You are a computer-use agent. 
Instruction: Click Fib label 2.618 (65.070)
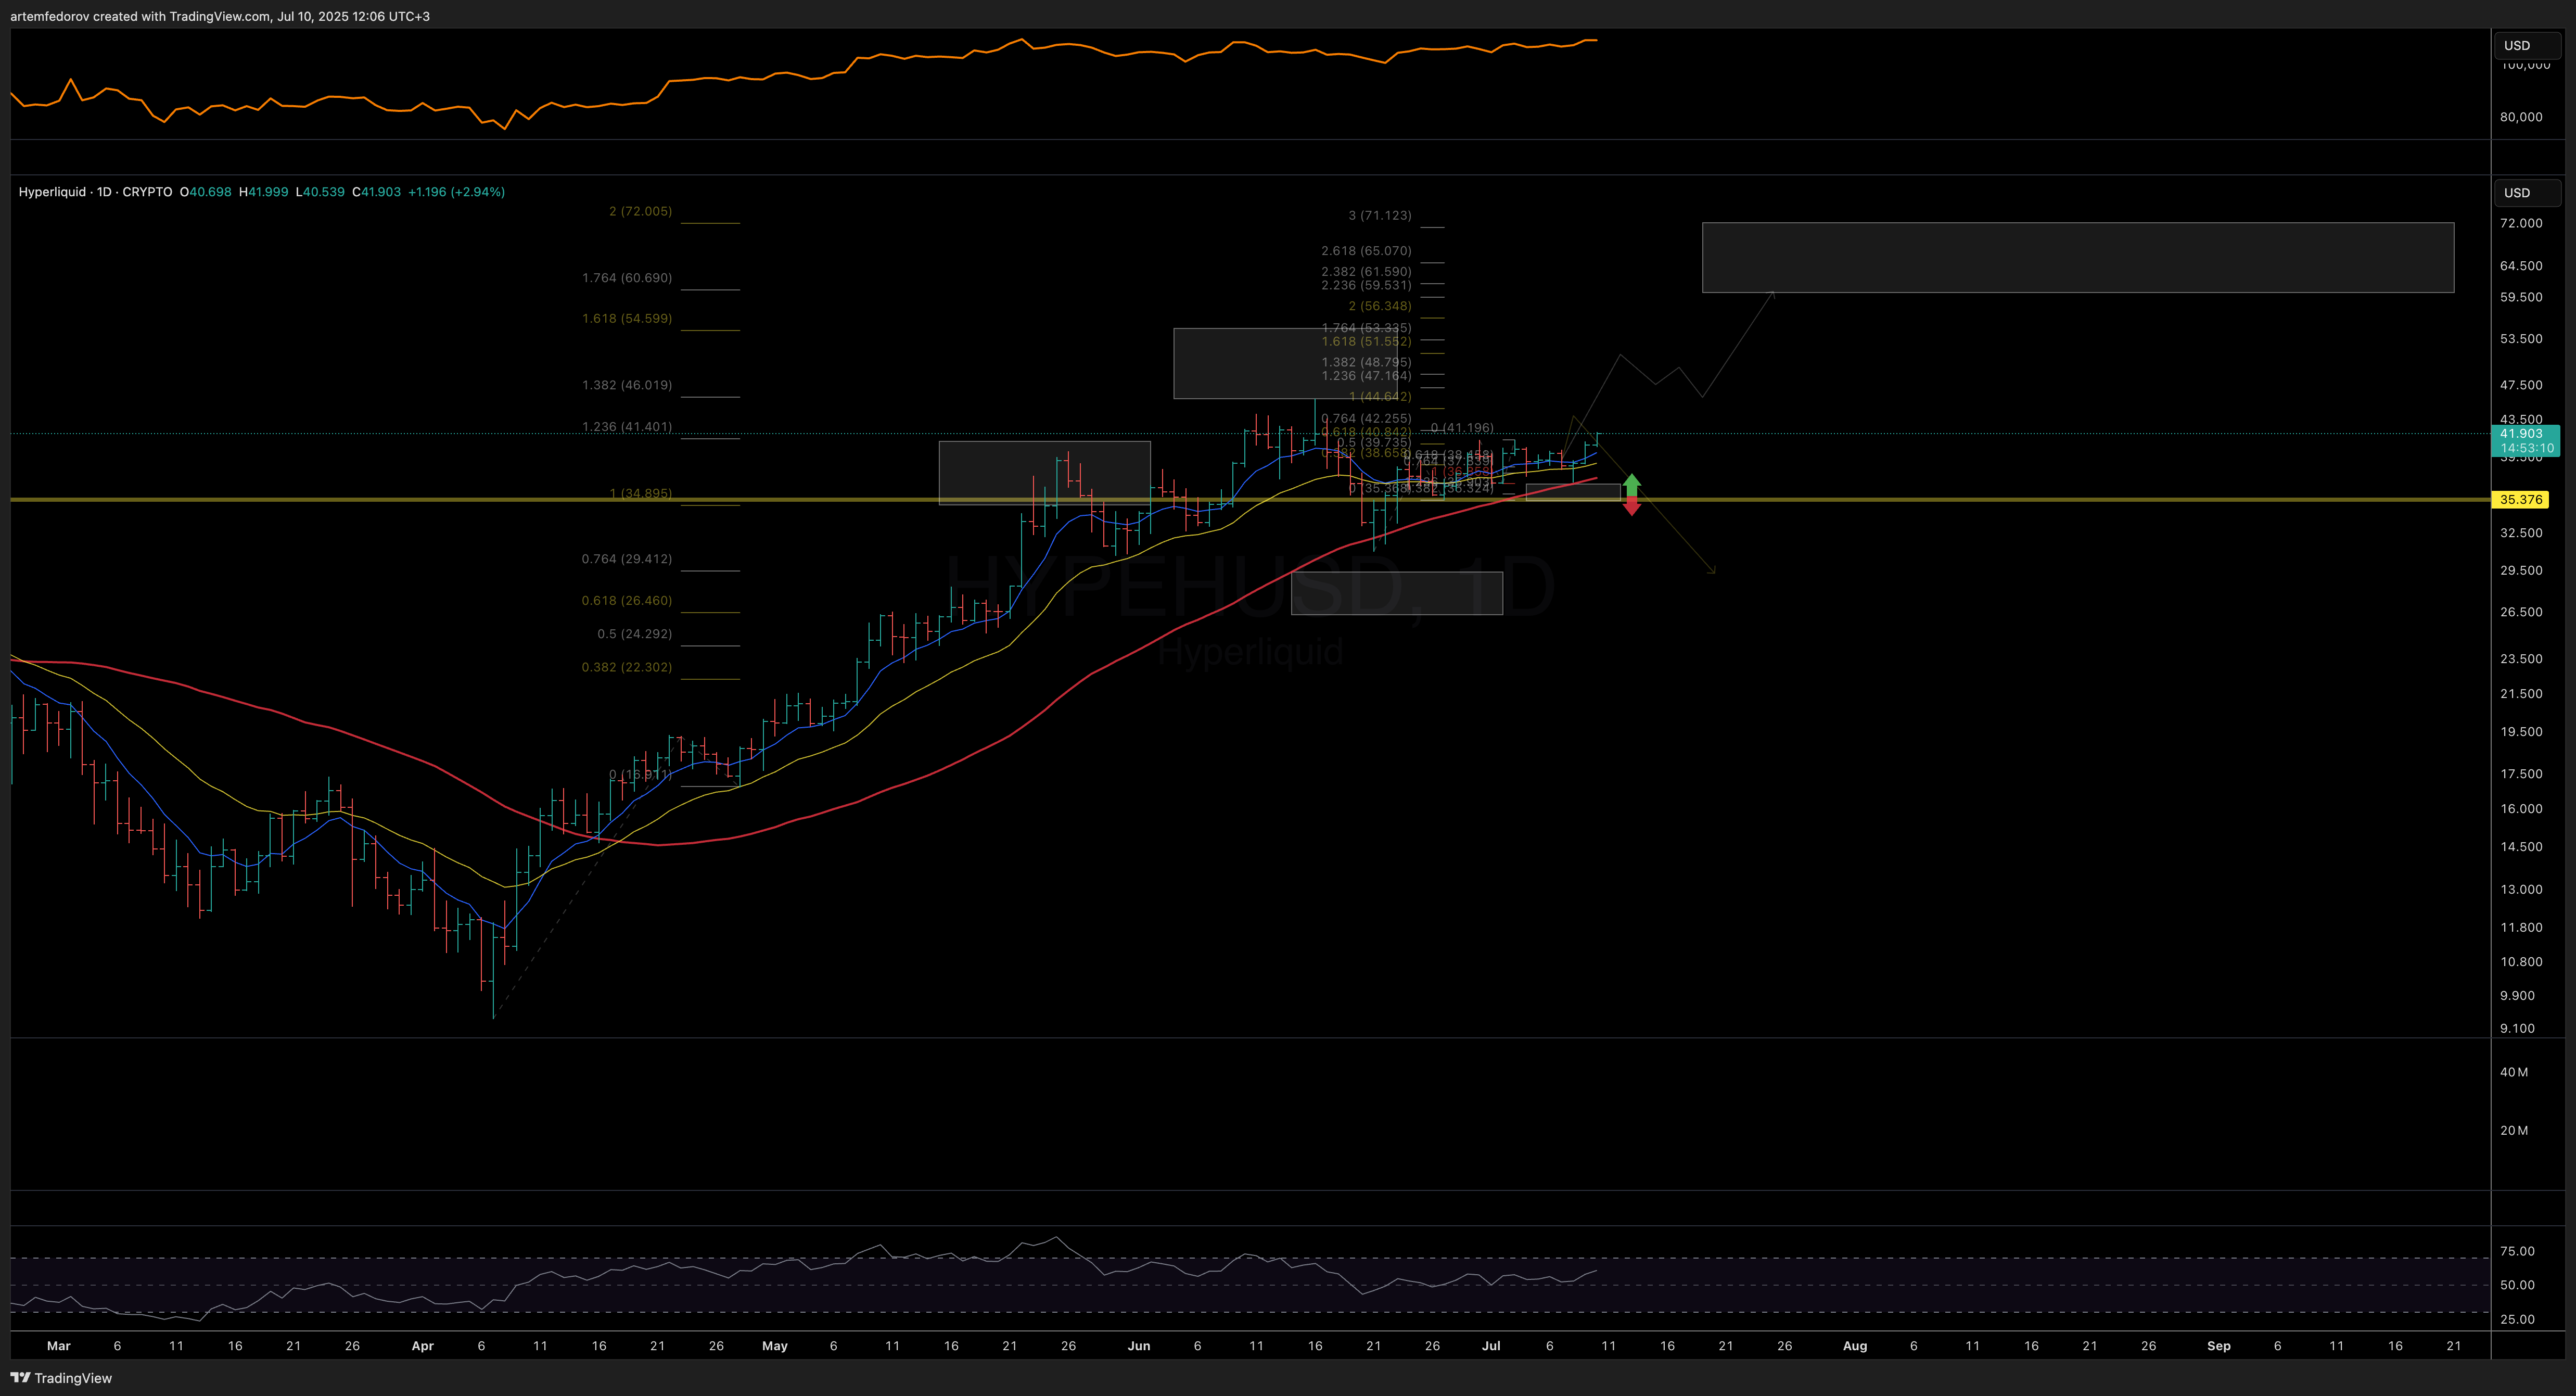(x=1366, y=251)
